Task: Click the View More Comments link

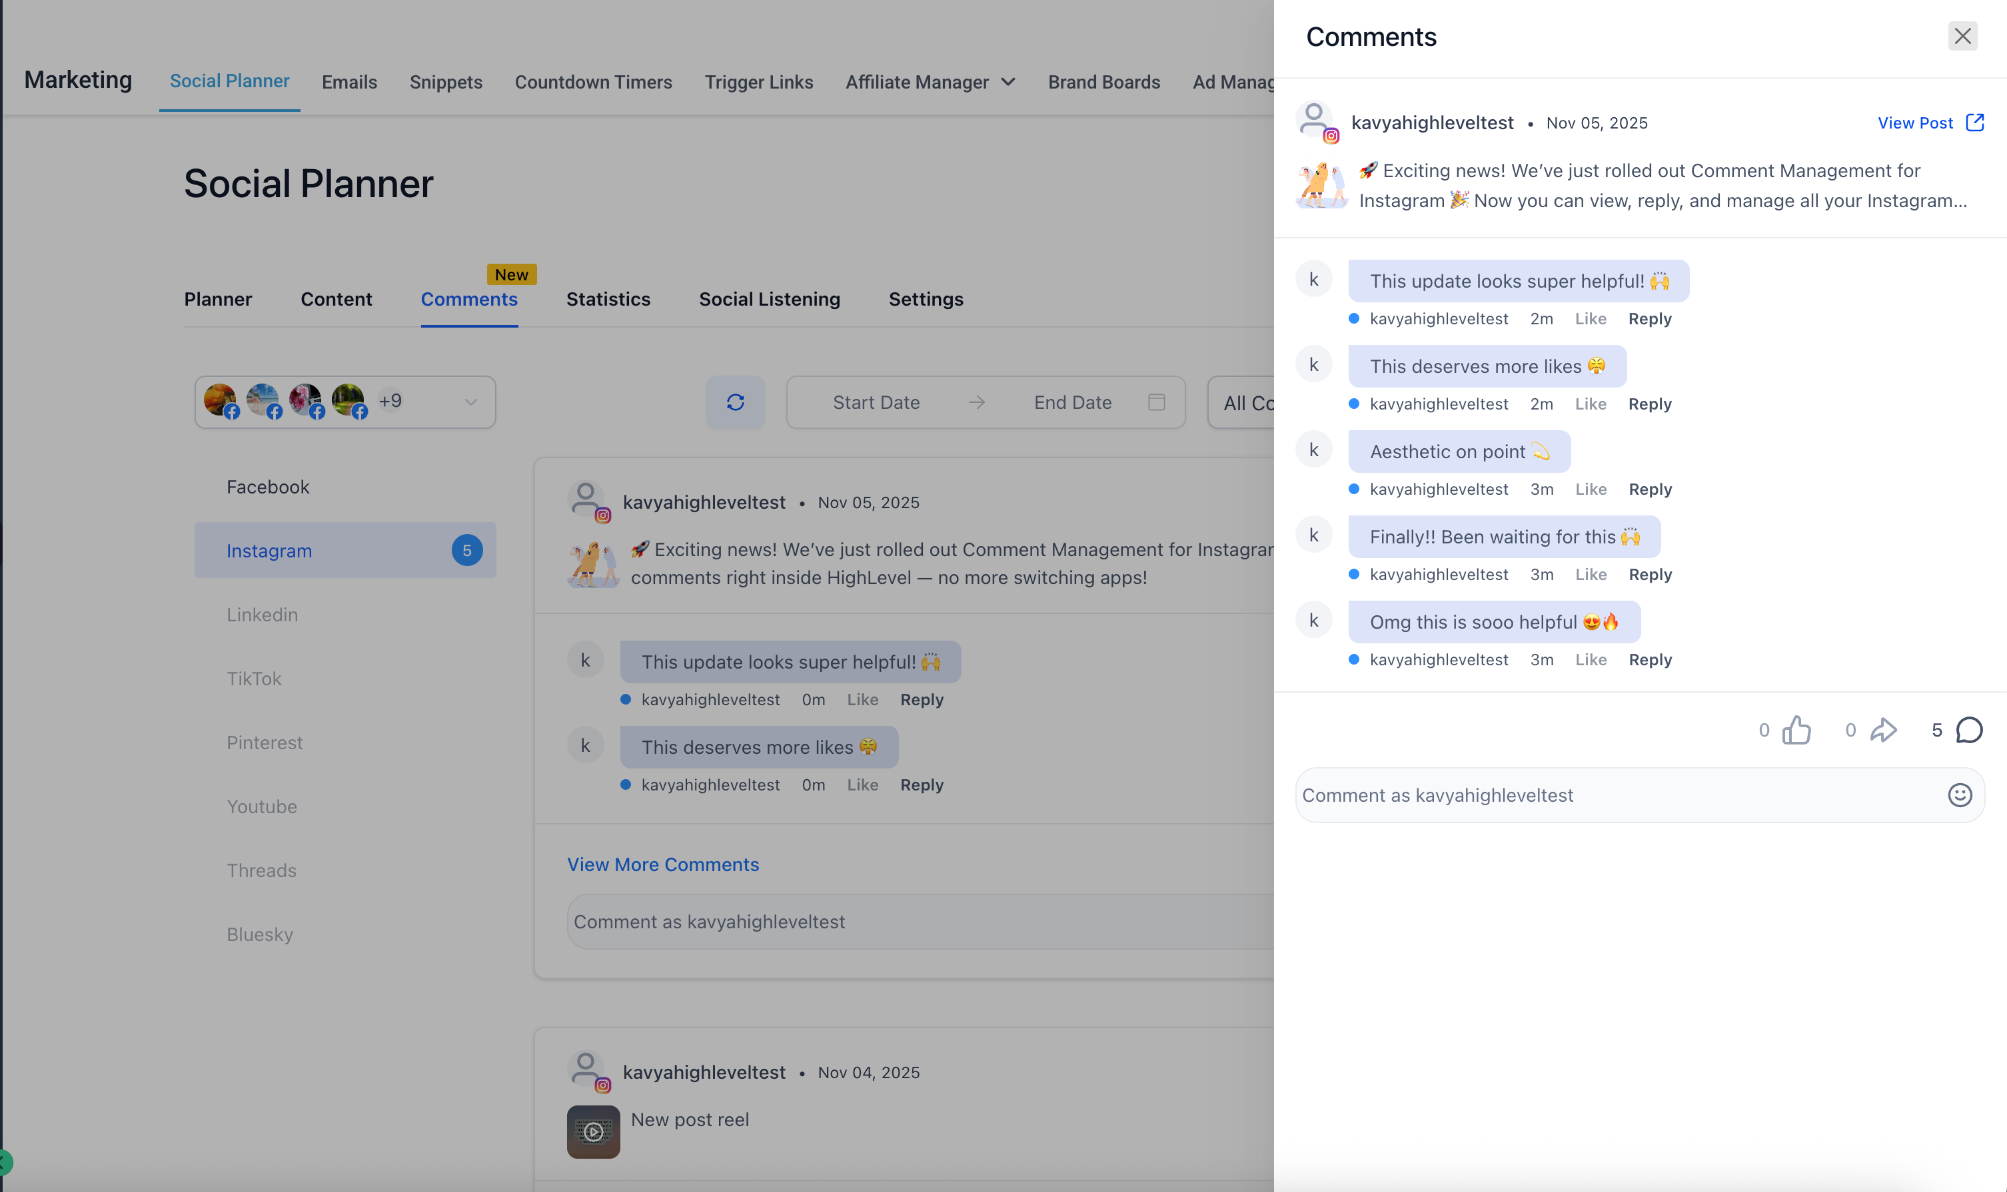Action: click(662, 864)
